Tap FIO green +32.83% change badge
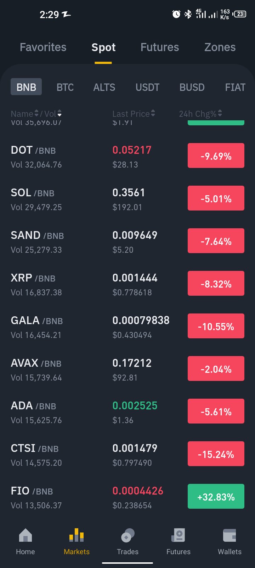This screenshot has height=568, width=255. pos(216,496)
